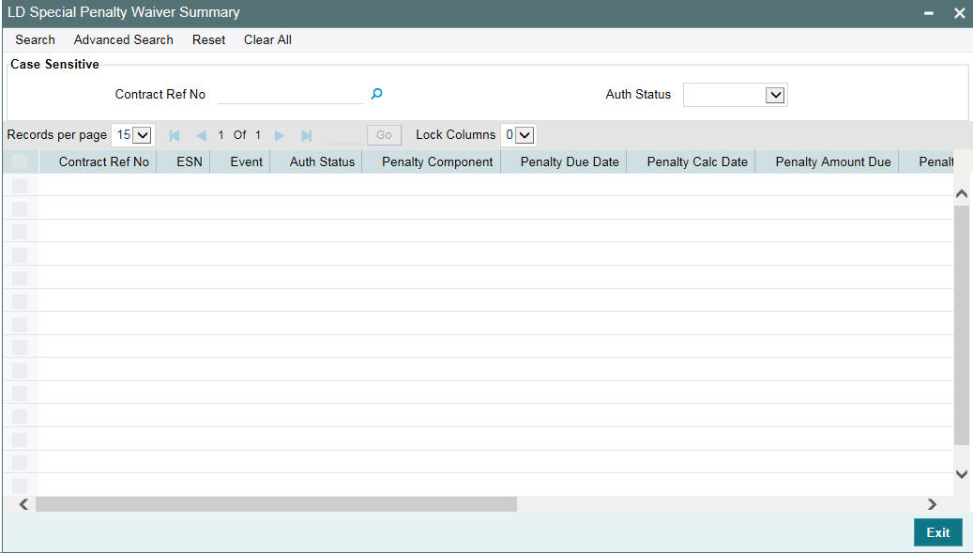Go to the next page of records

[x=280, y=135]
